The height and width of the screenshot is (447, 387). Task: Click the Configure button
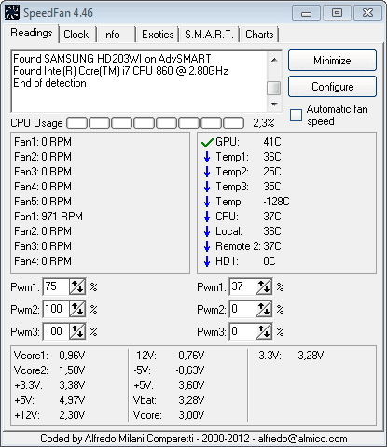tap(332, 87)
